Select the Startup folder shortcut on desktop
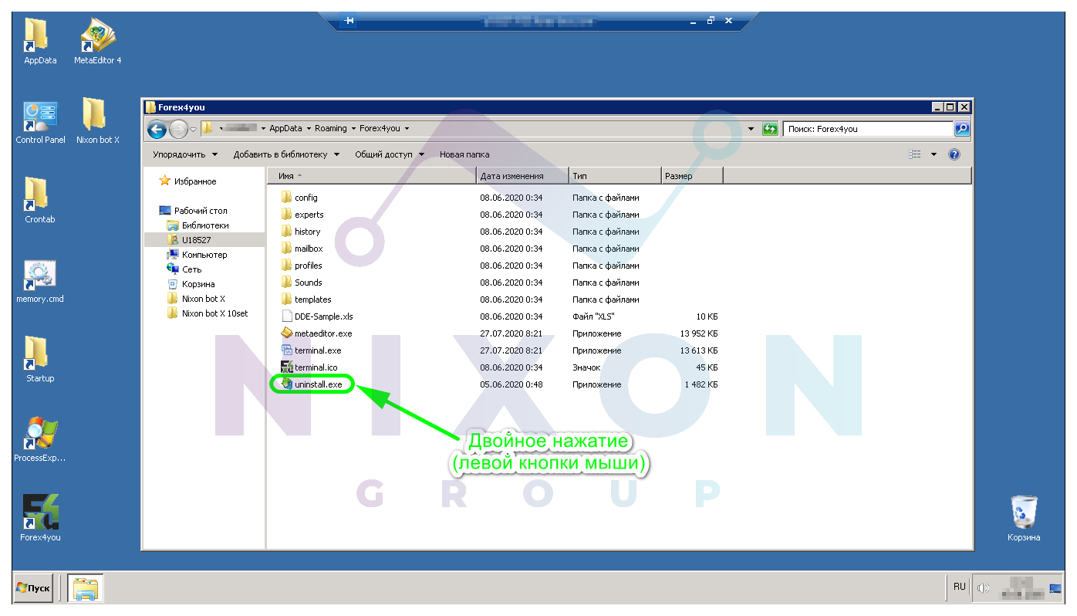The height and width of the screenshot is (616, 1077). point(39,358)
